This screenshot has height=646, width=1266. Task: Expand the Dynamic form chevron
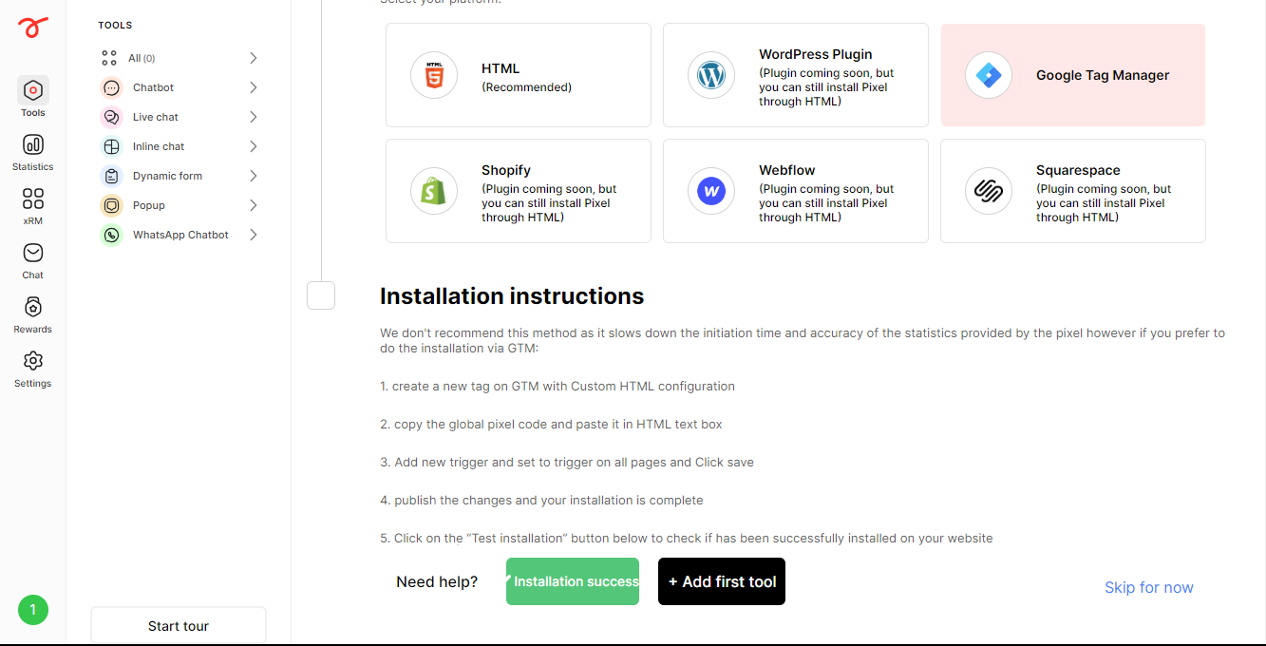click(254, 176)
